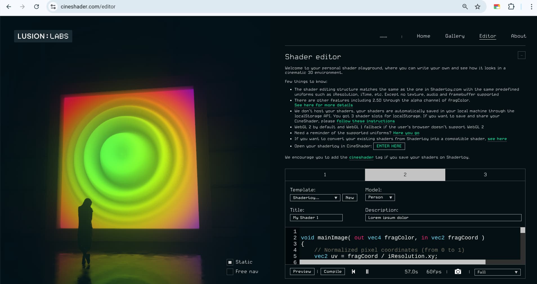The height and width of the screenshot is (284, 537).
Task: Open the browser extensions puzzle icon
Action: pyautogui.click(x=511, y=7)
